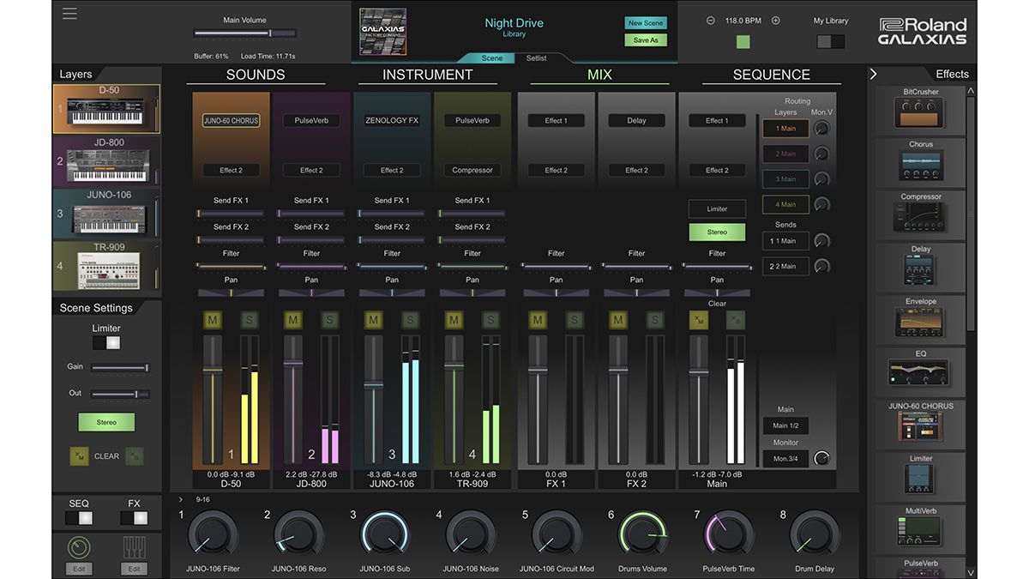Click JUNO-106 Noise knob 4

point(471,534)
